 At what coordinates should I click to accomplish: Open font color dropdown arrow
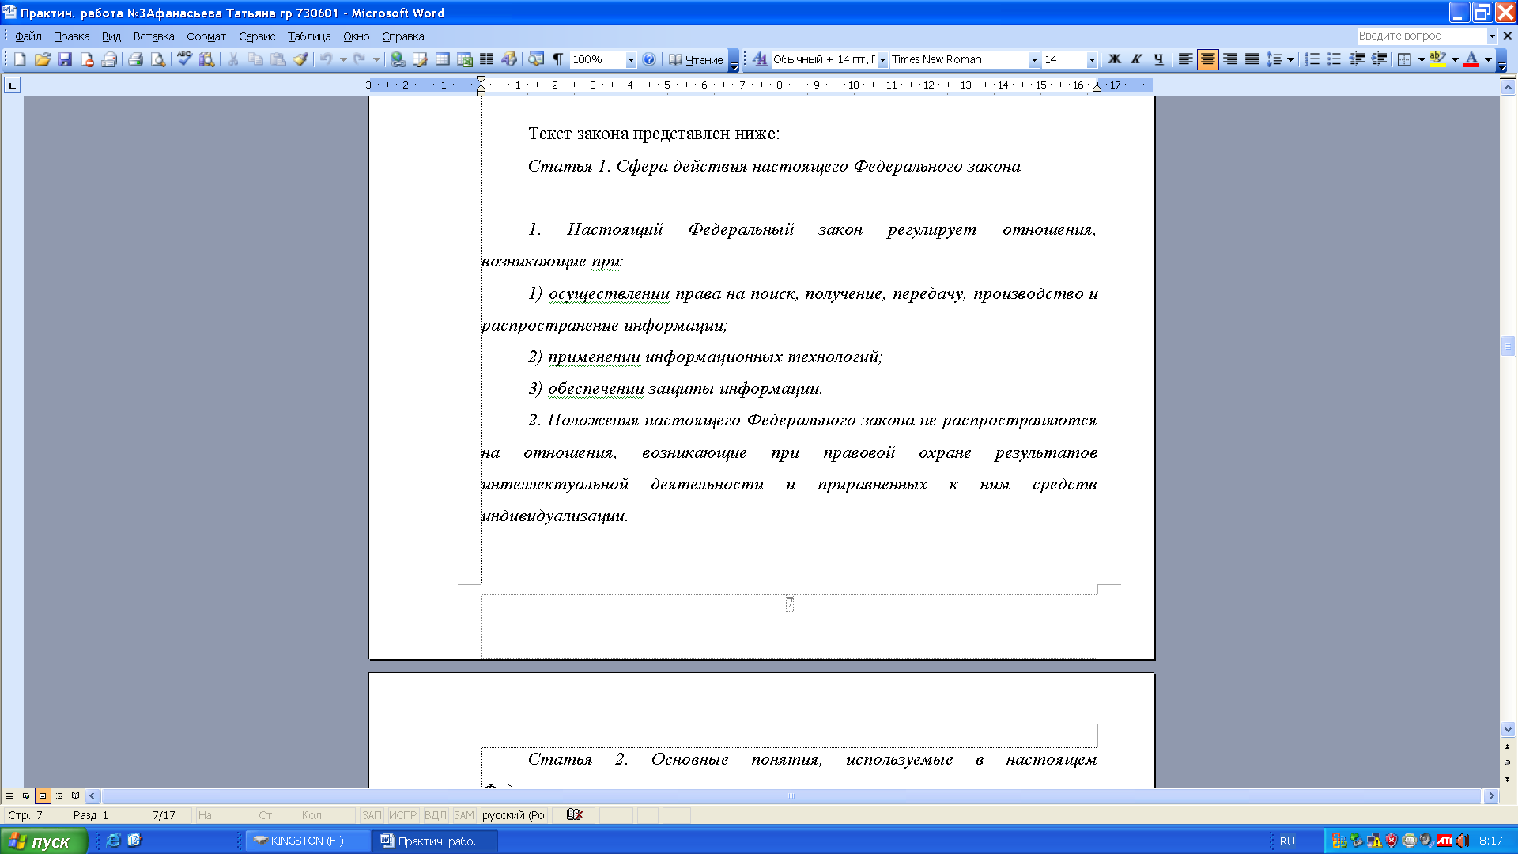1488,59
